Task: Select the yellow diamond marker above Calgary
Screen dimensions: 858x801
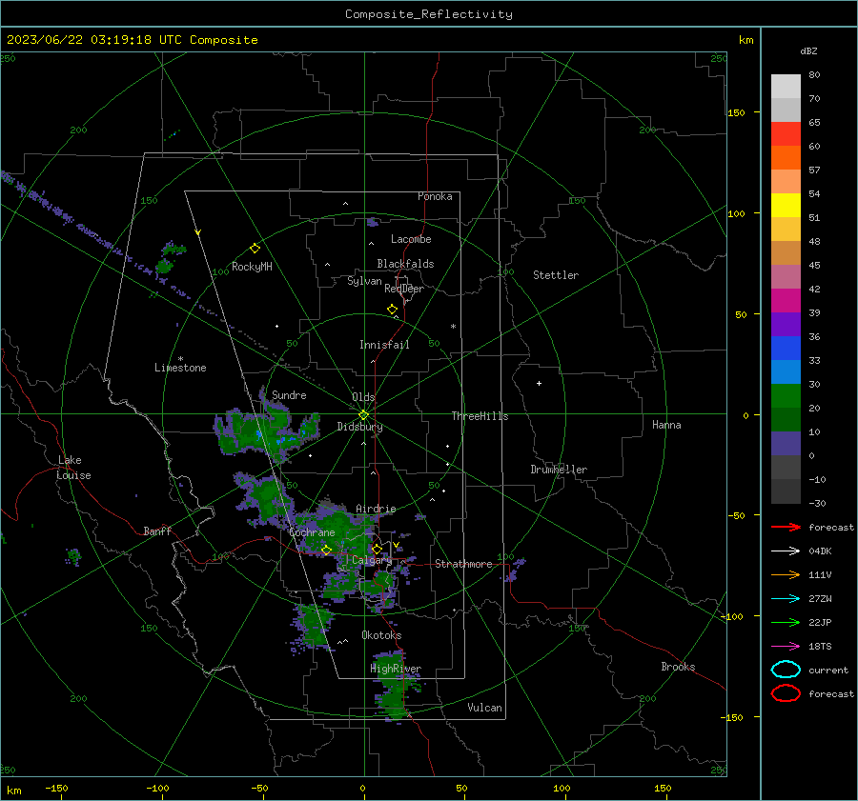Action: pos(377,549)
